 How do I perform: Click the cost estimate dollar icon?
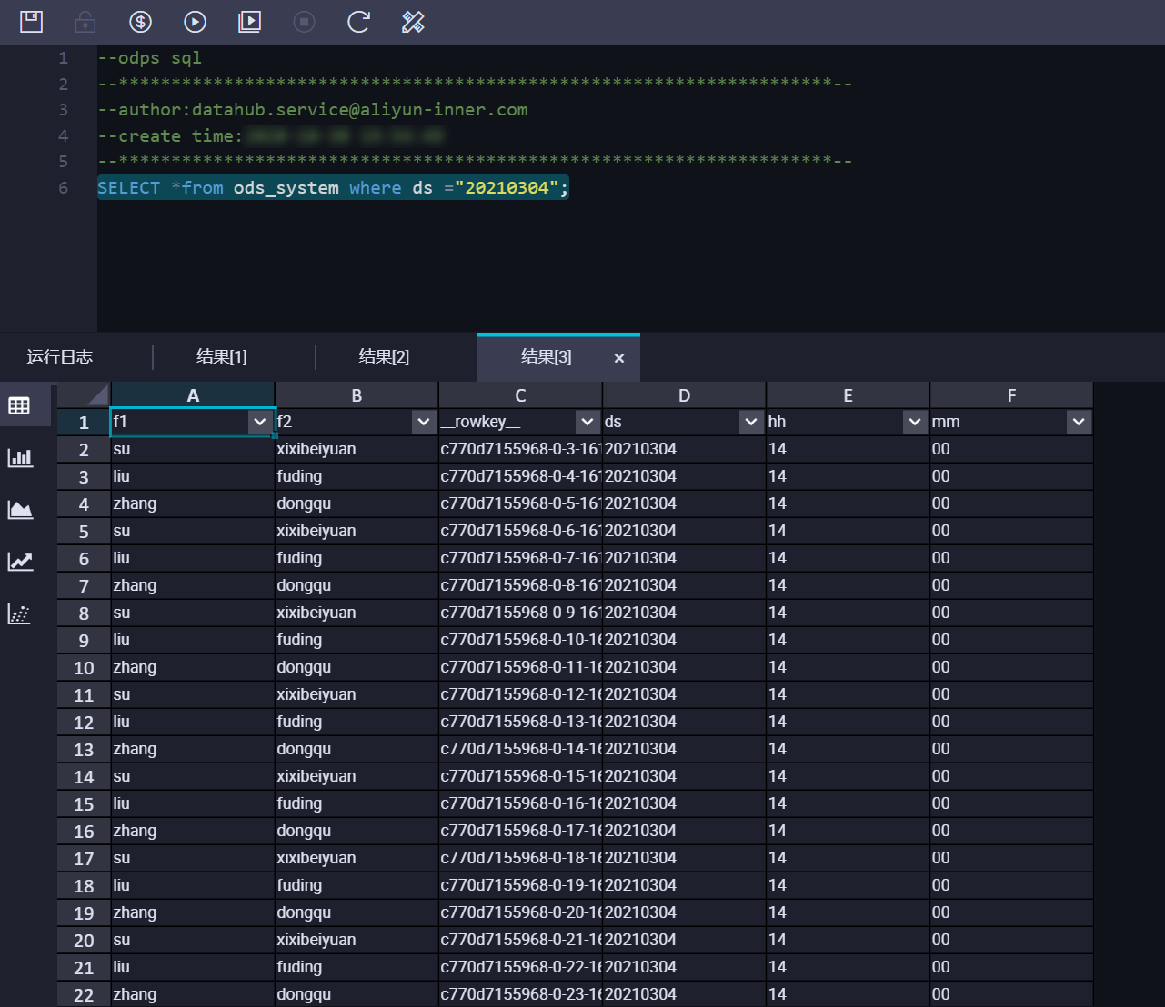[x=140, y=22]
